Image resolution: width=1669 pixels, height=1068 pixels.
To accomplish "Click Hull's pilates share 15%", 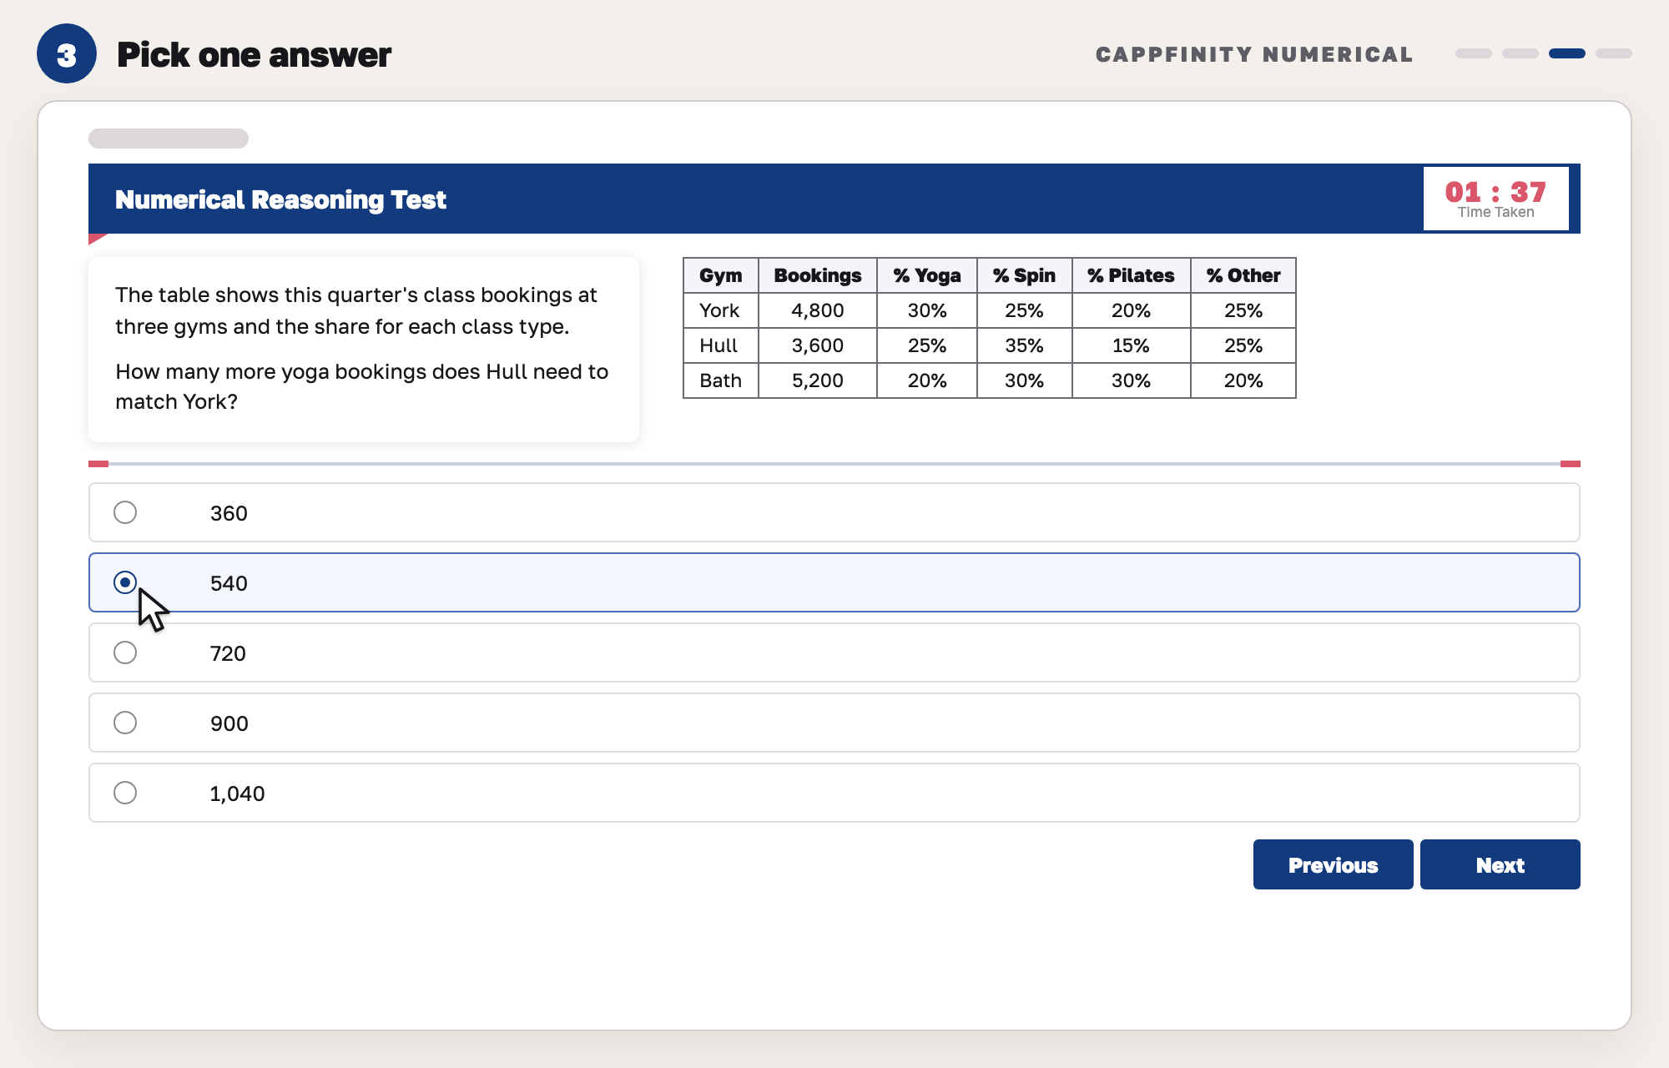I will [1132, 345].
